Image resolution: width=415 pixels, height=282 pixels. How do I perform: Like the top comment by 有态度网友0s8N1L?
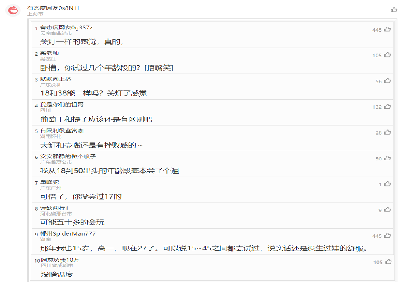tap(394, 10)
